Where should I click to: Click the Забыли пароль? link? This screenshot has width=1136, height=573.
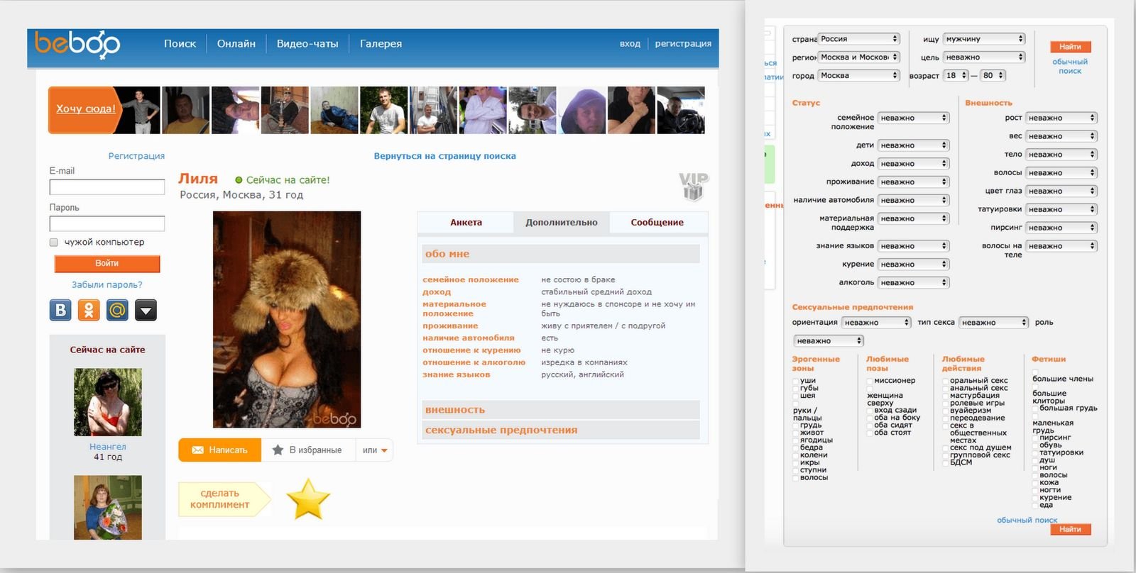pos(106,285)
